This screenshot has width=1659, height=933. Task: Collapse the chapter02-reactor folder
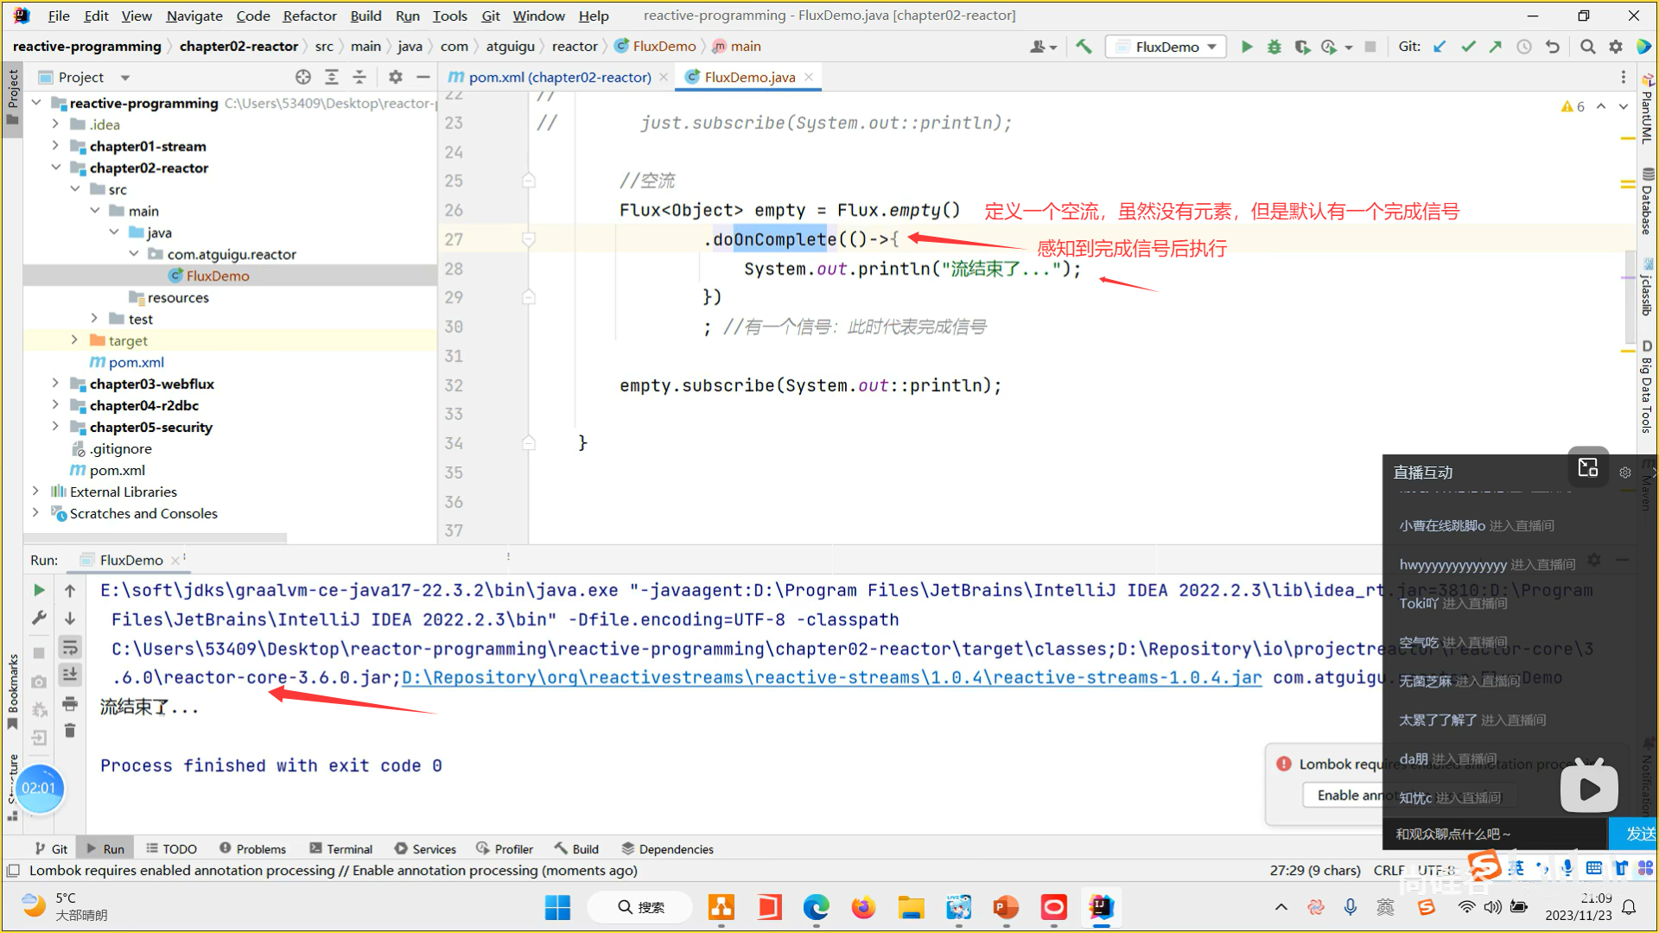[55, 168]
